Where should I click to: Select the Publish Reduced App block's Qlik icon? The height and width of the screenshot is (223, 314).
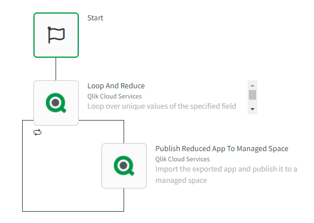click(124, 166)
